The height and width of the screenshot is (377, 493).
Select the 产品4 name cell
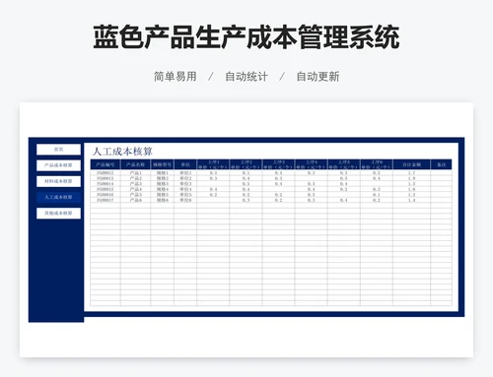135,189
